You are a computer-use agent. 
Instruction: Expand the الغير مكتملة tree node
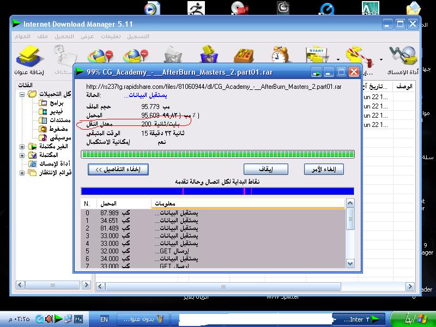(x=22, y=147)
